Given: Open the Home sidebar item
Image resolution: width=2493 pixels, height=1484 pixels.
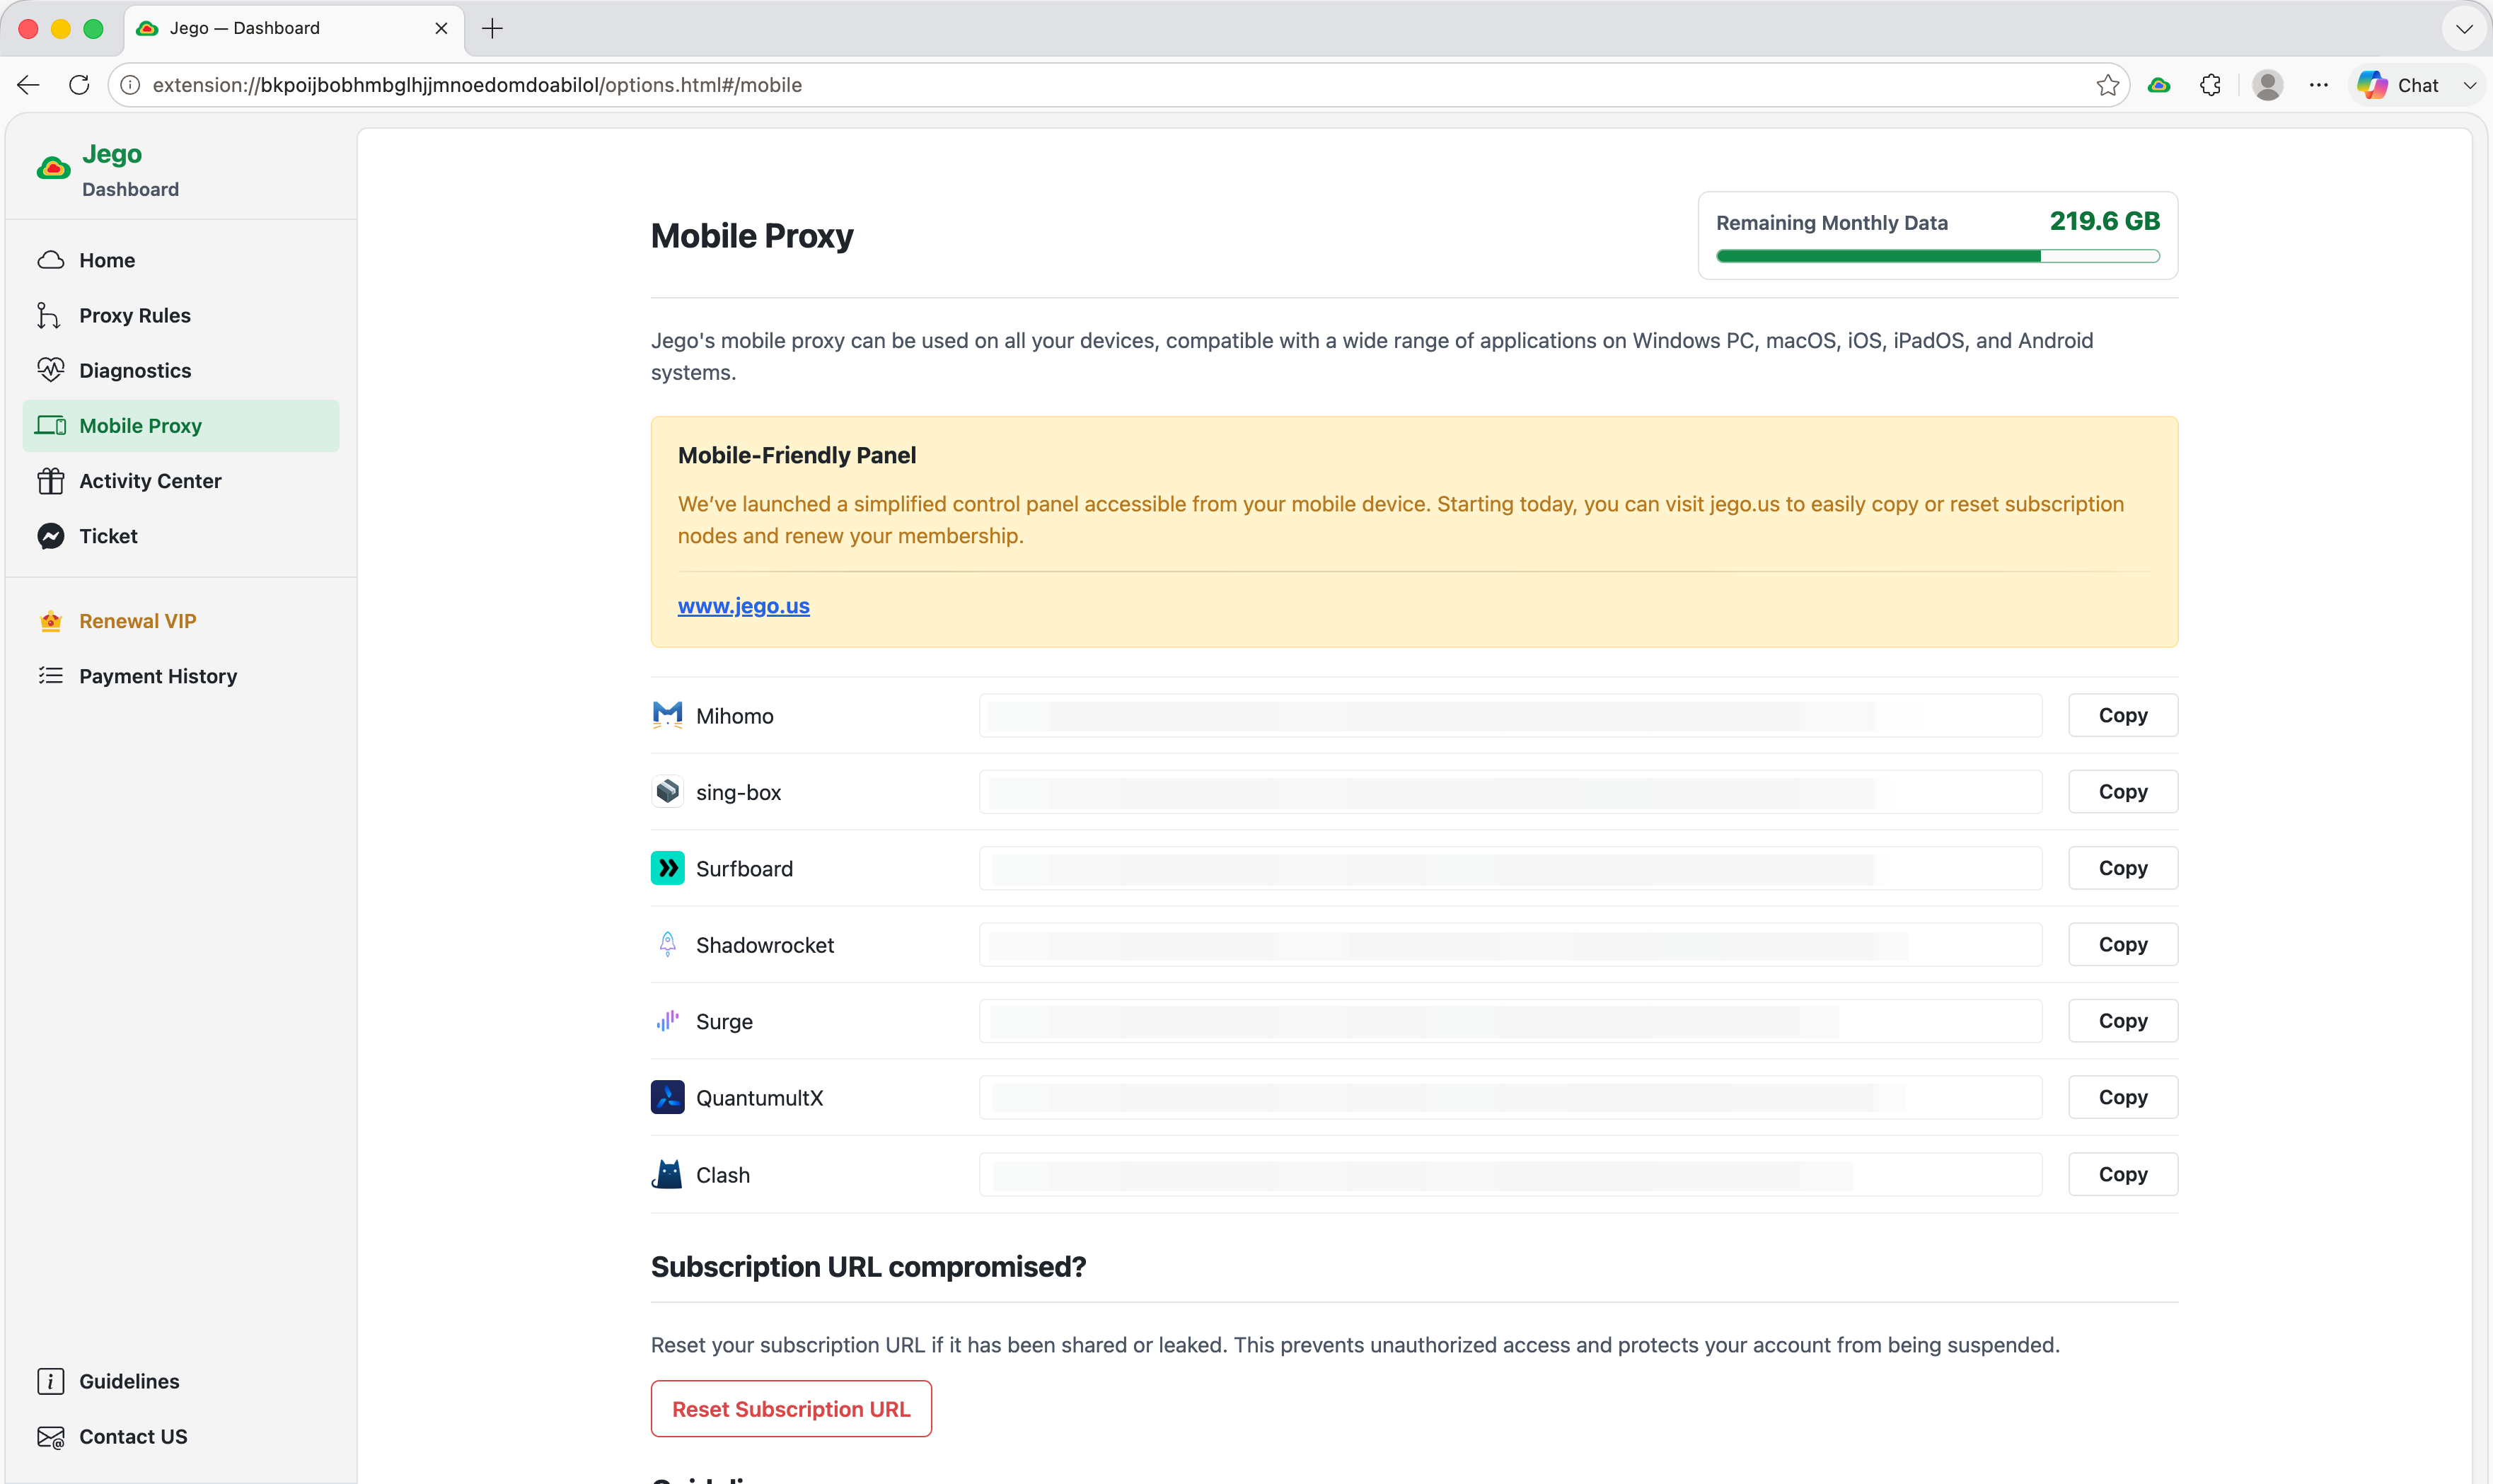Looking at the screenshot, I should pyautogui.click(x=181, y=260).
